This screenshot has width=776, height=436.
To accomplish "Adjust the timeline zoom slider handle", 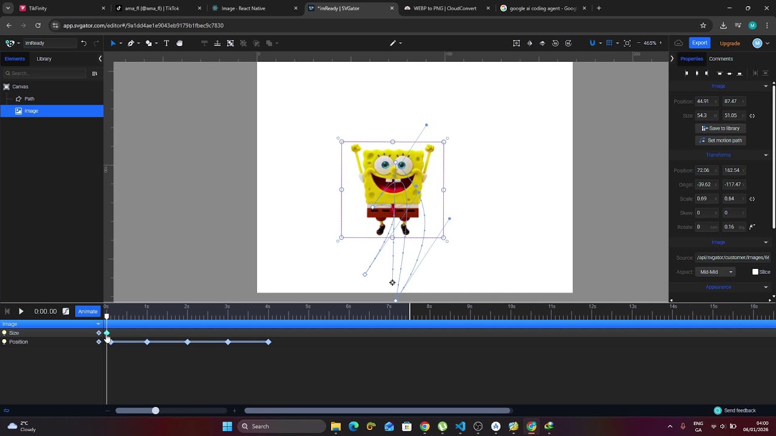I will click(x=155, y=411).
